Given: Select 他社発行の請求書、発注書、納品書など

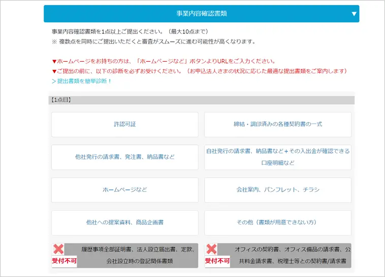Looking at the screenshot, I should coord(124,157).
